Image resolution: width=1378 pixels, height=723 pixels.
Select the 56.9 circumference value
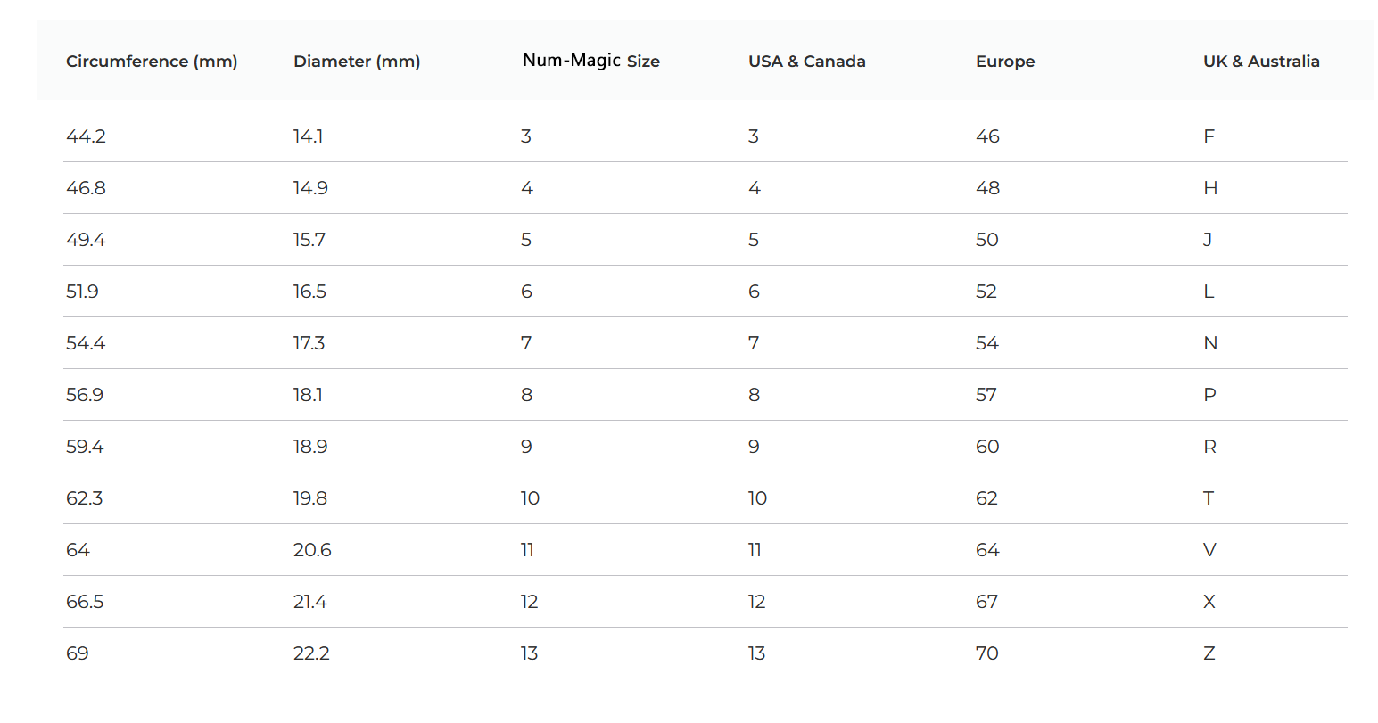pyautogui.click(x=85, y=395)
